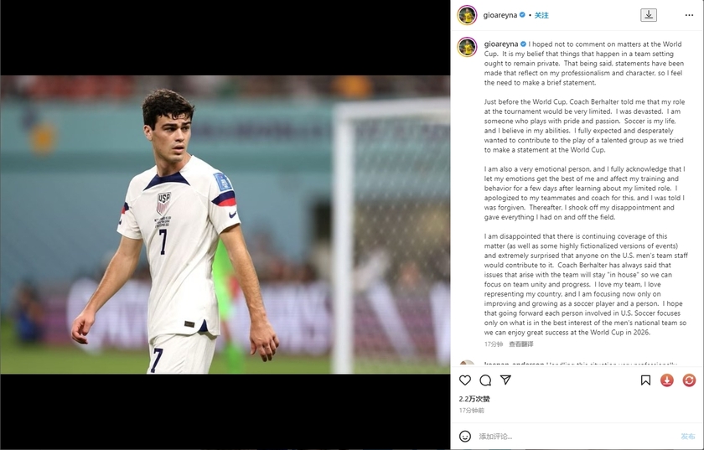The height and width of the screenshot is (450, 704).
Task: Click the red refresh circle icon
Action: click(689, 380)
